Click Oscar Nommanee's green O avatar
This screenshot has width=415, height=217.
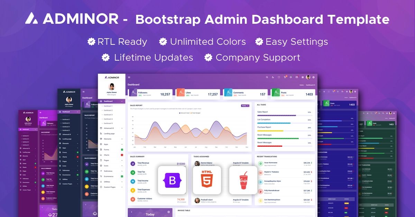click(x=260, y=164)
